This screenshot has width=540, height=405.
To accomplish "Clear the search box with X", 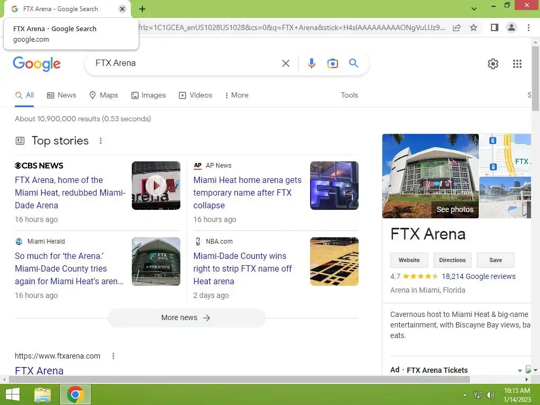I will tap(285, 63).
